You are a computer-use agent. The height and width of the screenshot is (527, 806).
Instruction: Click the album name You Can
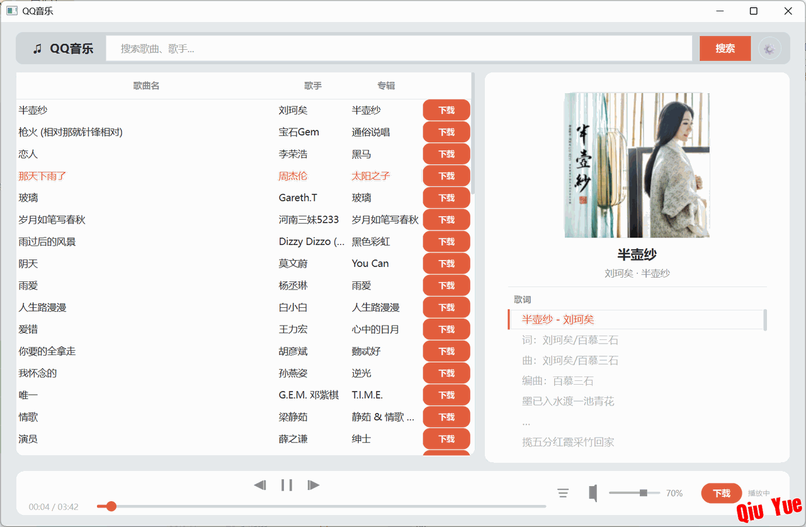click(x=370, y=264)
